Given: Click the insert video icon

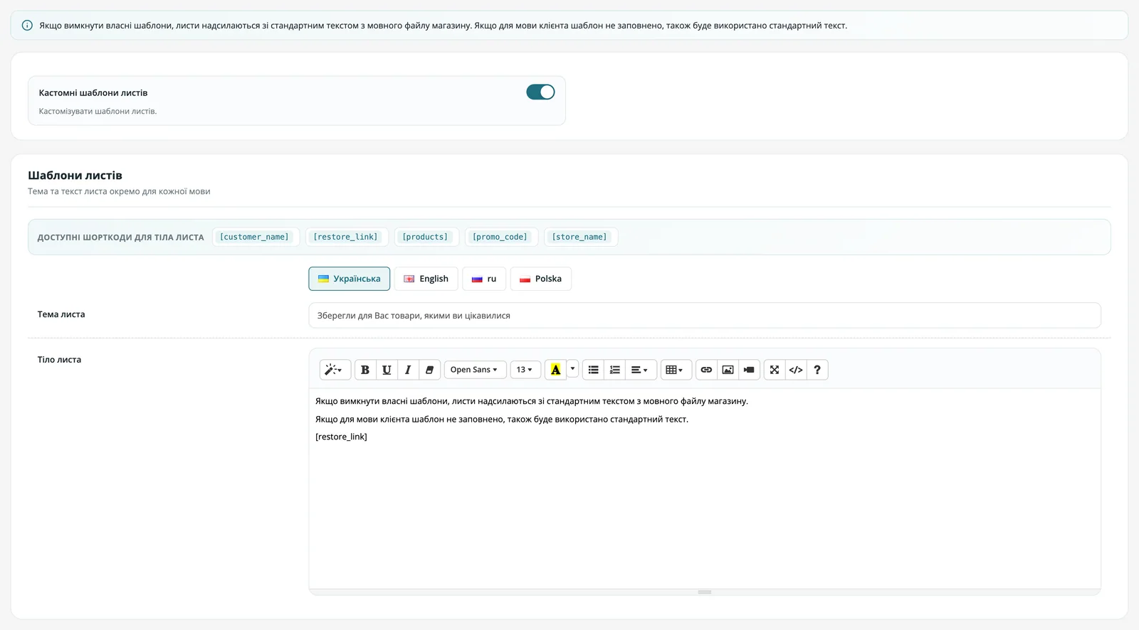Looking at the screenshot, I should 749,370.
